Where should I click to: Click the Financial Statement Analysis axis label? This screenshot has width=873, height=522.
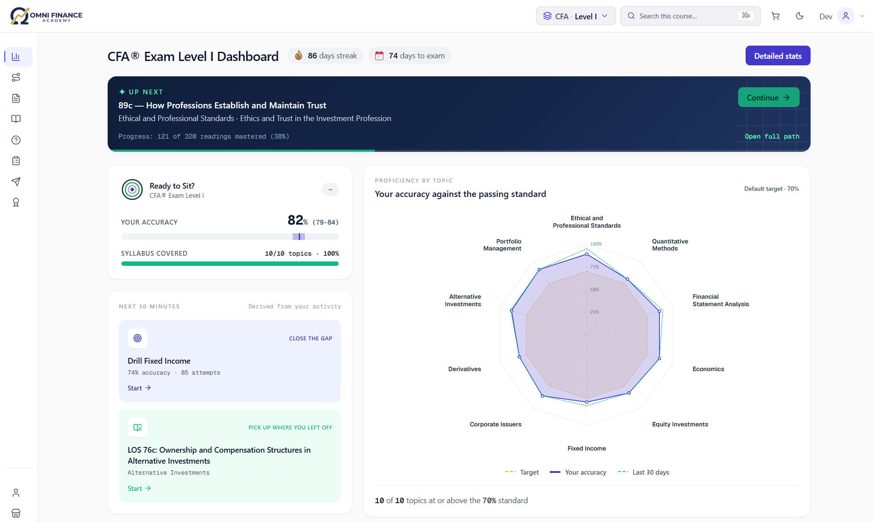(721, 300)
